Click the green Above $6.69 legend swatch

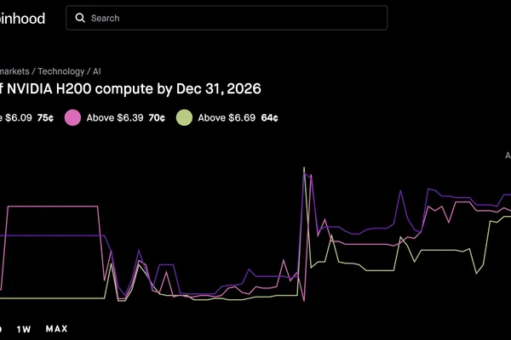[185, 117]
